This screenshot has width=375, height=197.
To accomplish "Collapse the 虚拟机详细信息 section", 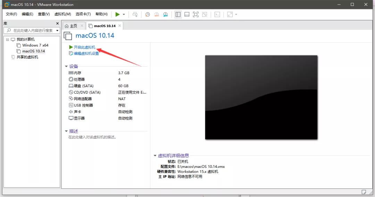I will pos(155,156).
